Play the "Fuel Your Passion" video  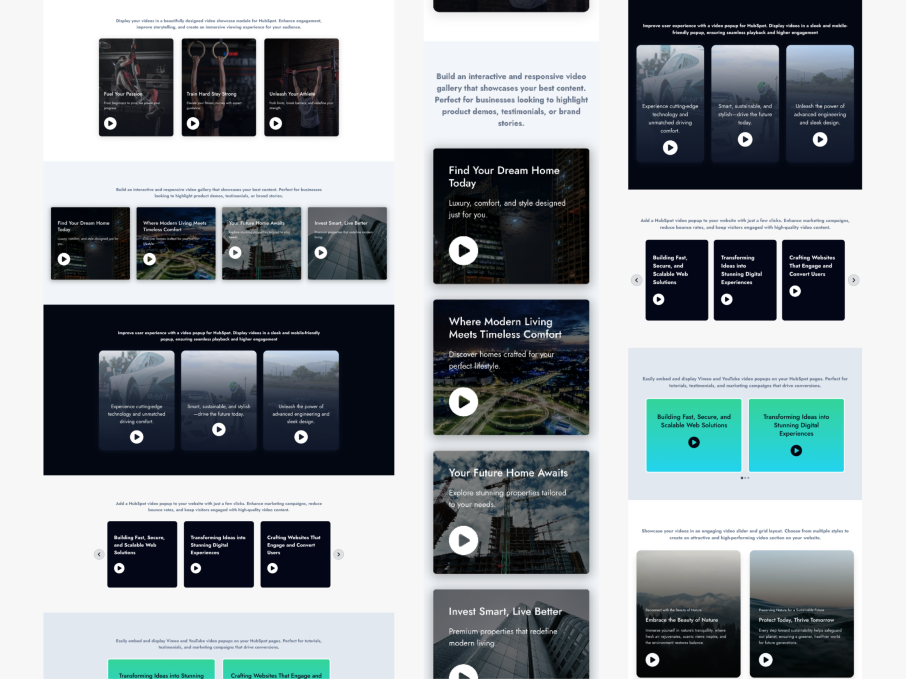(x=110, y=123)
